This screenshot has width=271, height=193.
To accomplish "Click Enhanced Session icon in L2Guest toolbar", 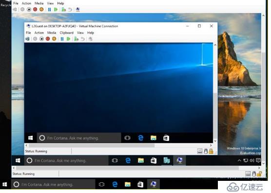I will pos(90,39).
